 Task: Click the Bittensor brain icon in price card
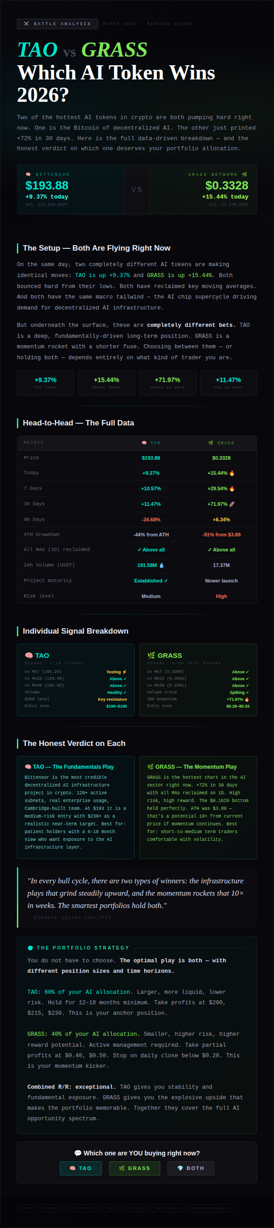28,174
